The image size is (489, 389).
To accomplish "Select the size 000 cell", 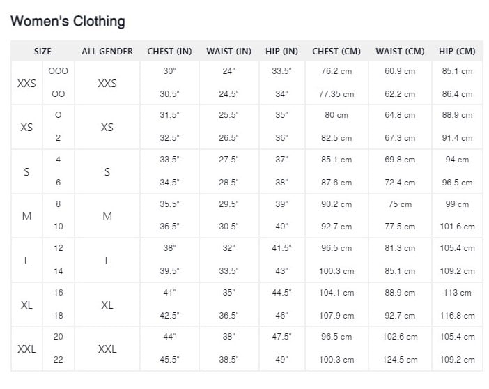I will 59,71.
